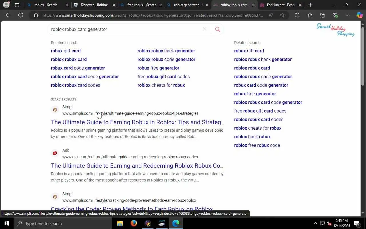Click the taskbar clock 9:45 PM
This screenshot has height=229, width=366.
[341, 221]
